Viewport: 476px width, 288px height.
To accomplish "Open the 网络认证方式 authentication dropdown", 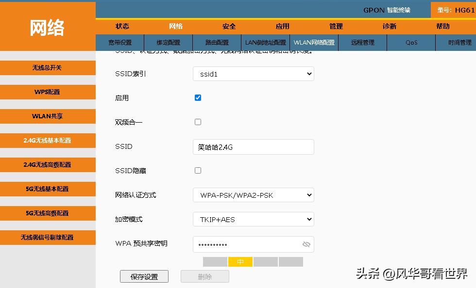I will [253, 195].
